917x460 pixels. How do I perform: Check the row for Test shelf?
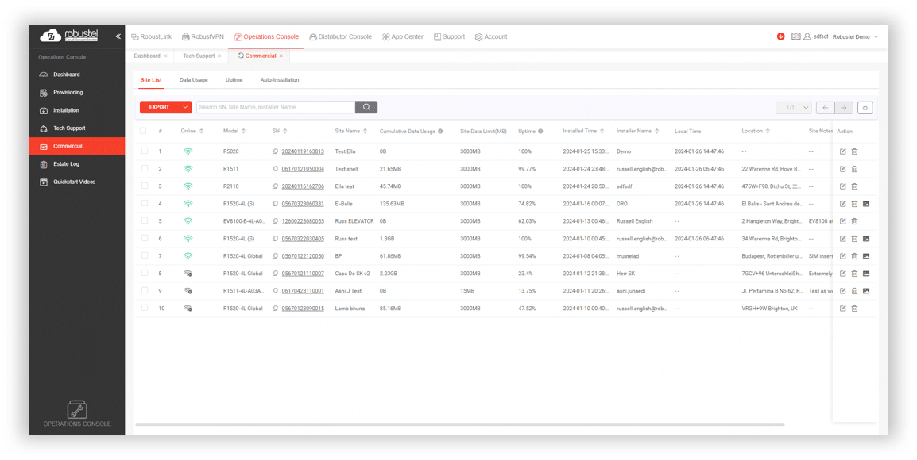(145, 169)
